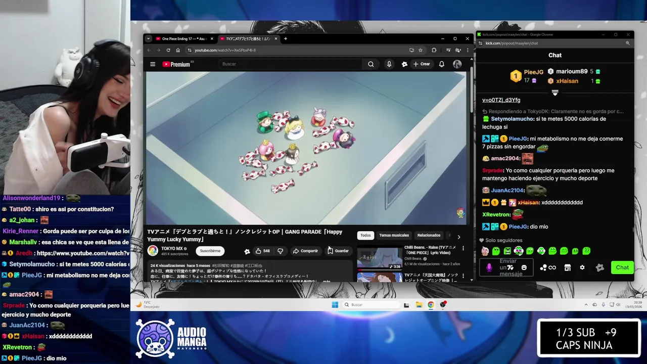Open the YouTube Crear button
647x364 pixels.
point(421,64)
